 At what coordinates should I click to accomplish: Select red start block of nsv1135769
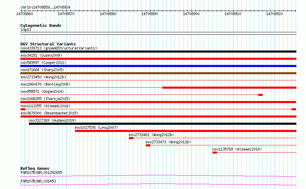coord(215,153)
